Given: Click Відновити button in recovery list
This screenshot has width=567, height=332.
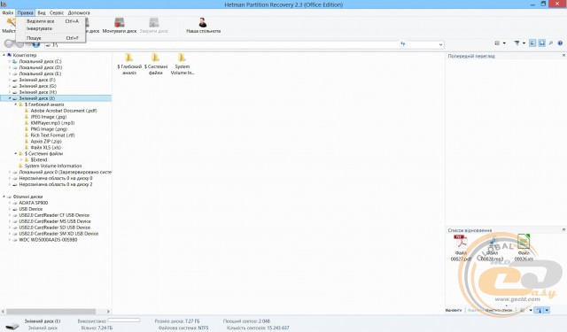Looking at the screenshot, I should [x=454, y=310].
